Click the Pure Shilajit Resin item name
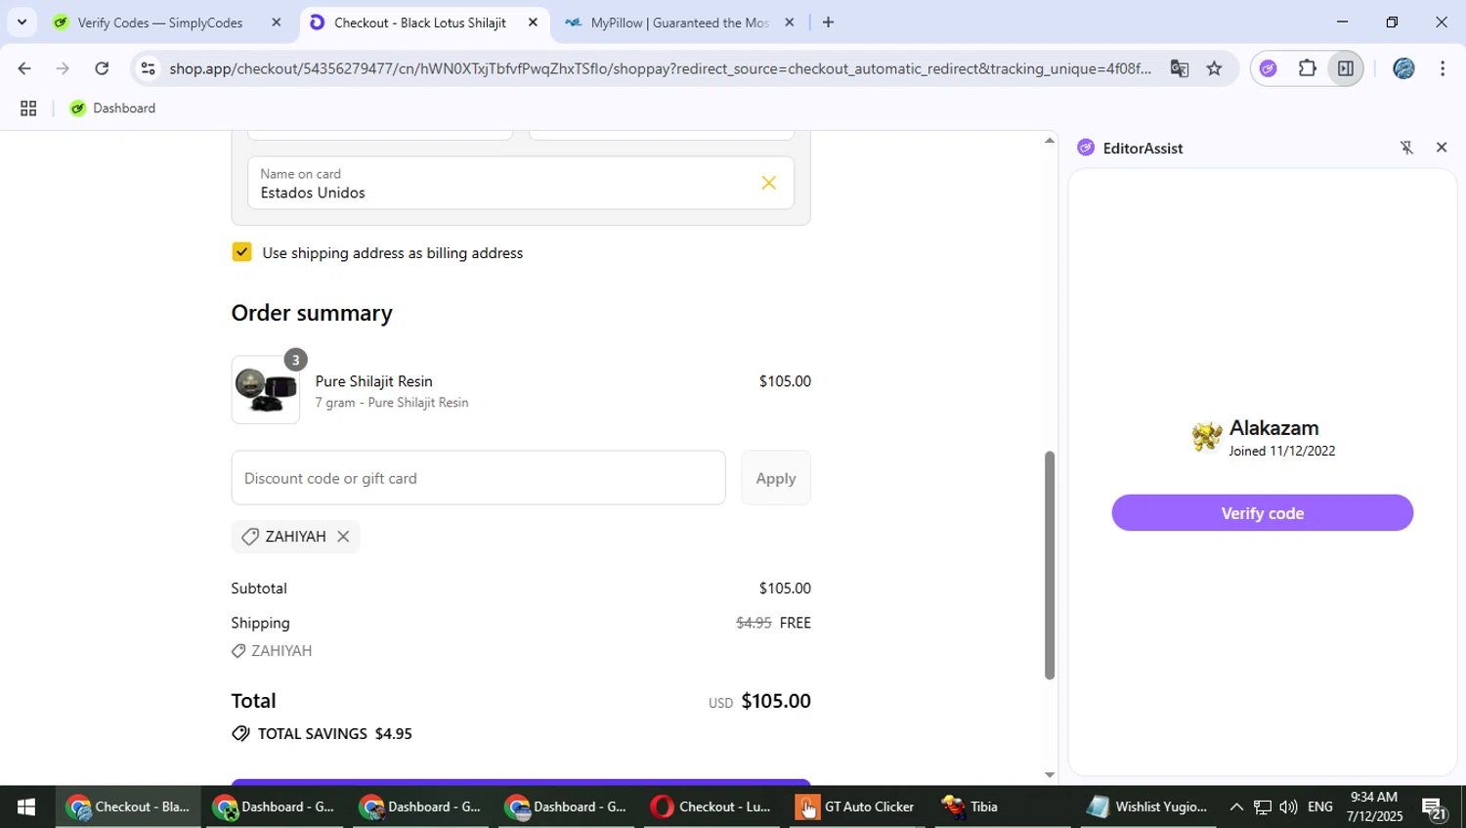The height and width of the screenshot is (828, 1466). [x=373, y=381]
